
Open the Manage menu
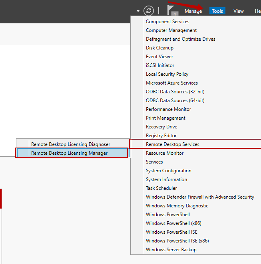coord(193,11)
